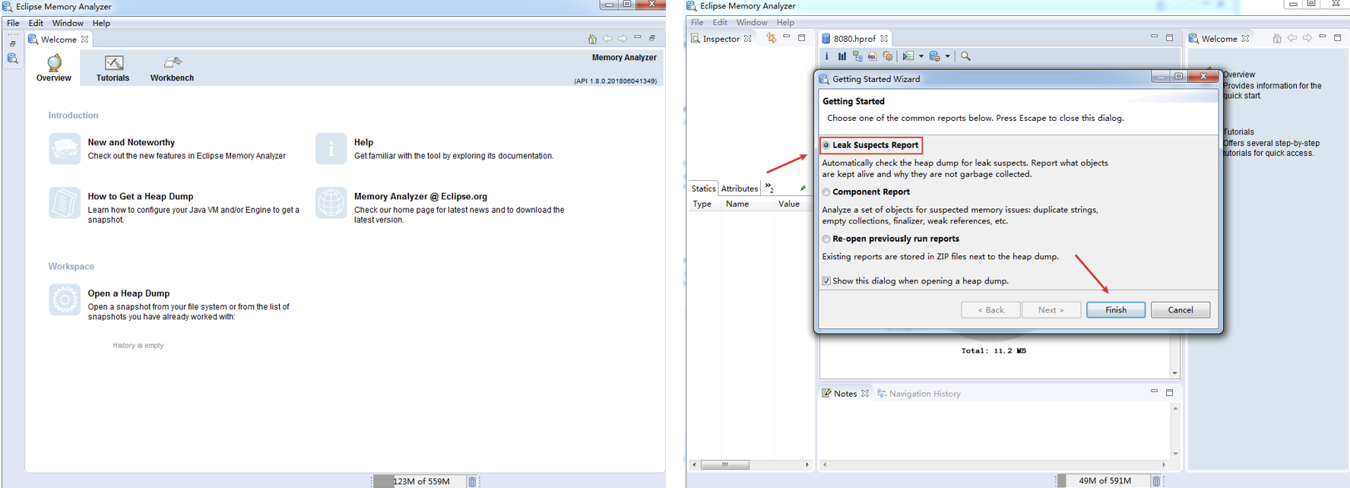Open heap dump Overview info icon in toolbar
Screen dimensions: 1350x488
coord(827,56)
